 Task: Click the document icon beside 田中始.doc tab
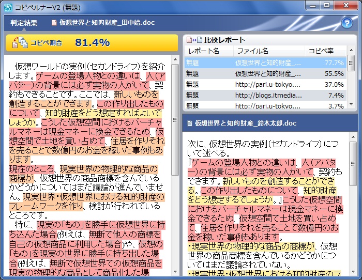(54, 23)
